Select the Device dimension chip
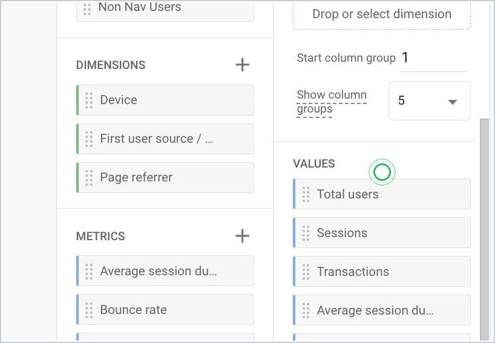Screen dimensions: 495x343 click(x=165, y=100)
